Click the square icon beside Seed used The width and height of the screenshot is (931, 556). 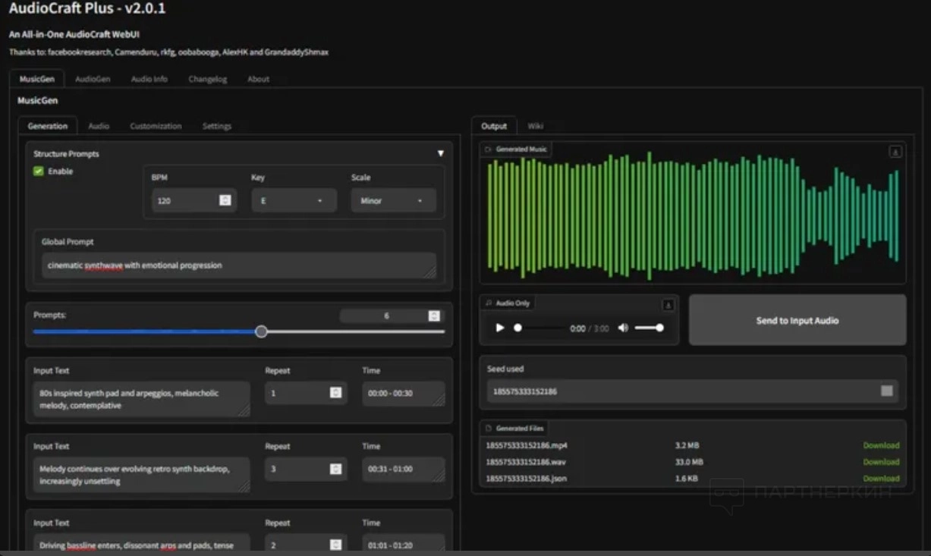tap(886, 391)
